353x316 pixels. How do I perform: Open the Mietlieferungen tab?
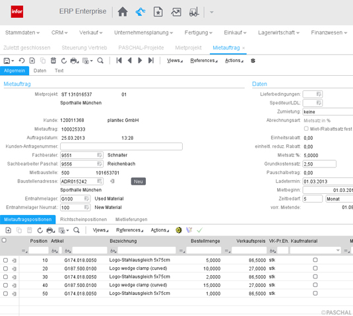(131, 220)
